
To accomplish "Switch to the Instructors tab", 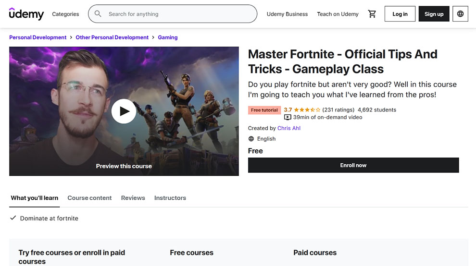I will coord(170,198).
